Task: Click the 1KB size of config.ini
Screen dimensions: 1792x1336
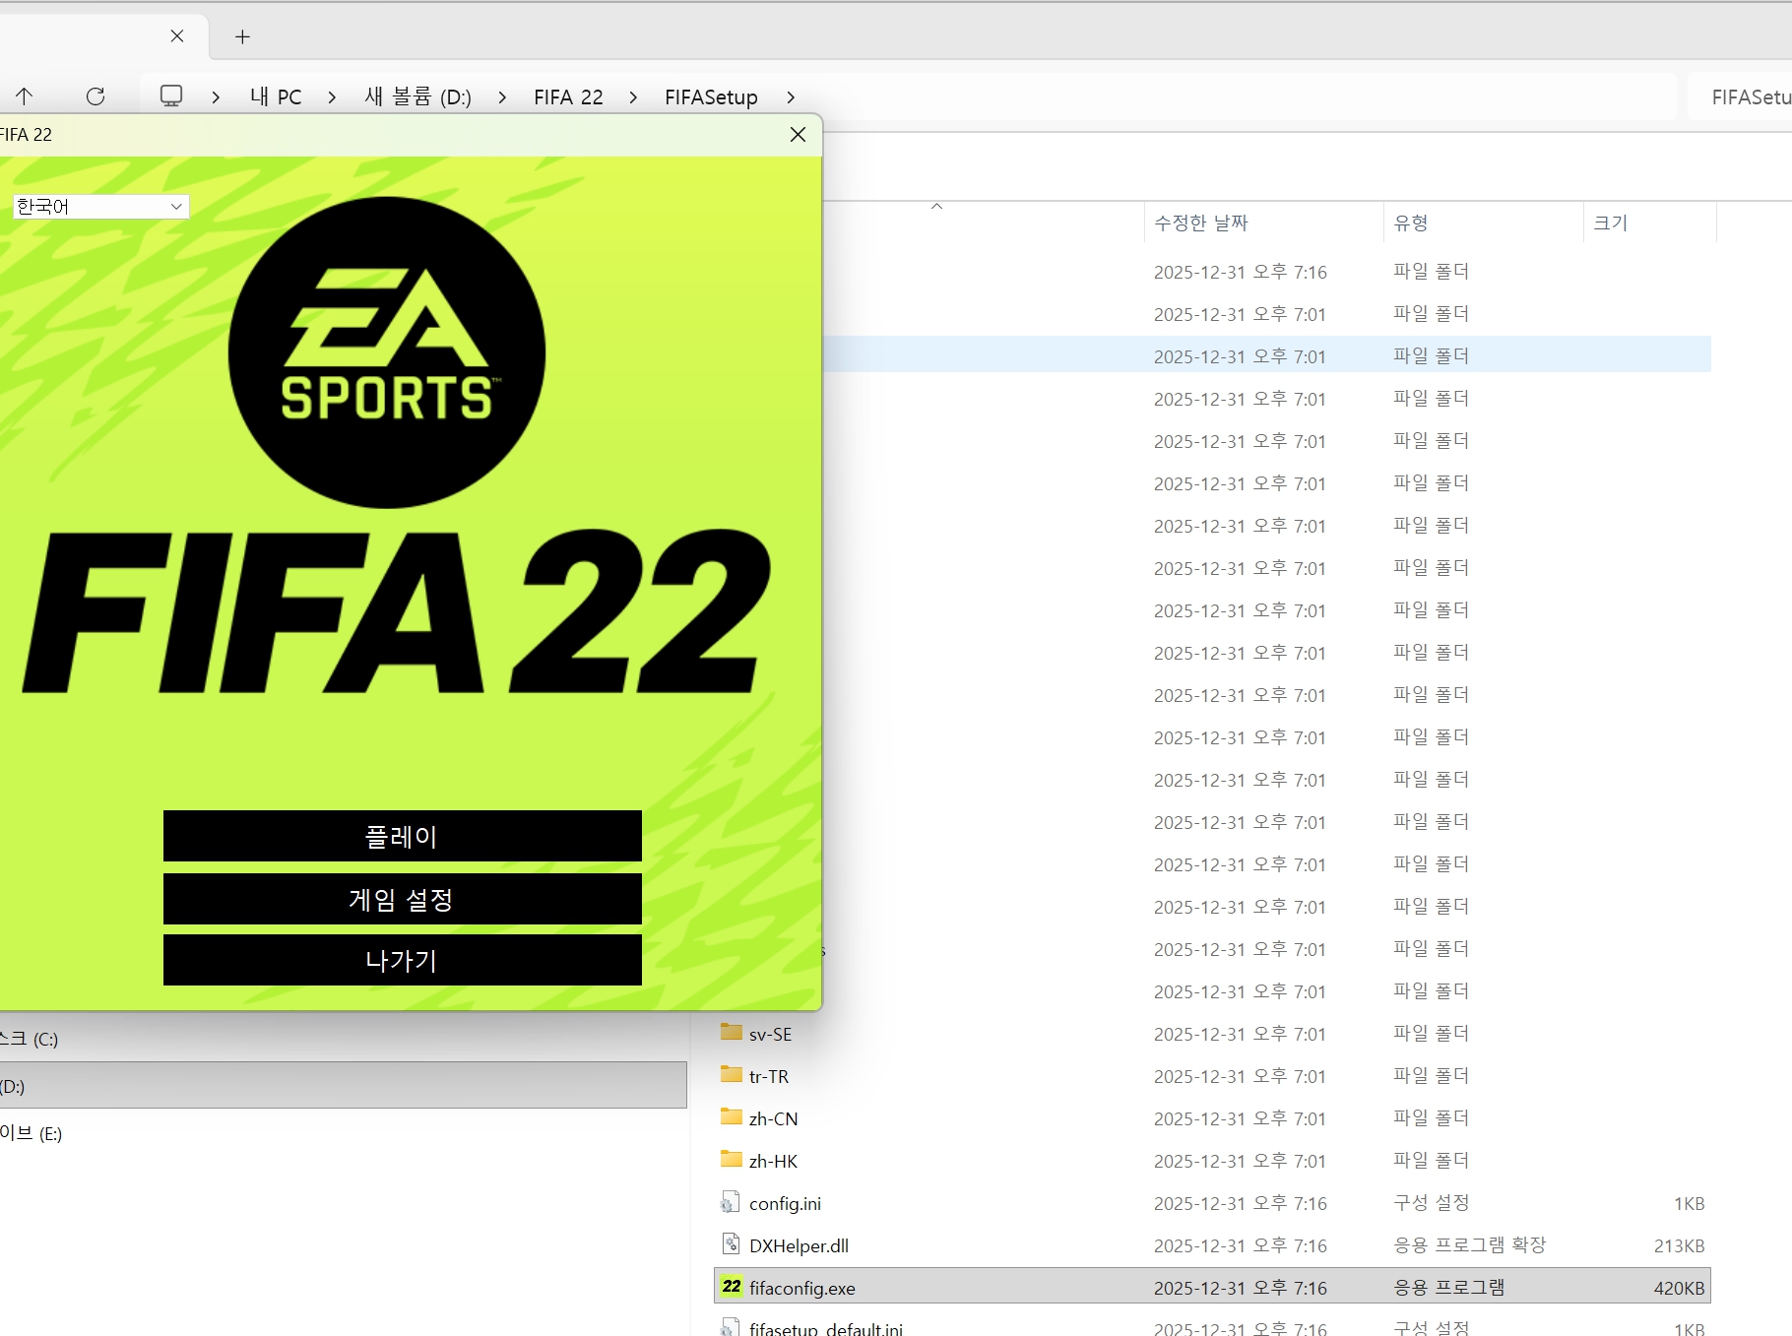Action: (1689, 1203)
